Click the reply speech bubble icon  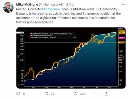[x=18, y=94]
